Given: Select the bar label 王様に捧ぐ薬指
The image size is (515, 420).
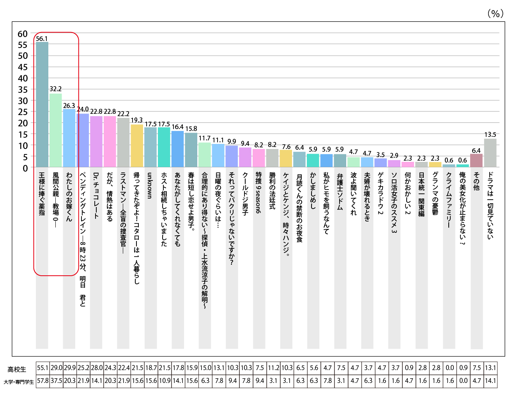Looking at the screenshot, I should tap(42, 194).
